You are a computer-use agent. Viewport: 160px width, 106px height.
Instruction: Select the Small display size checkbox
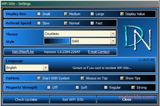click(x=39, y=14)
